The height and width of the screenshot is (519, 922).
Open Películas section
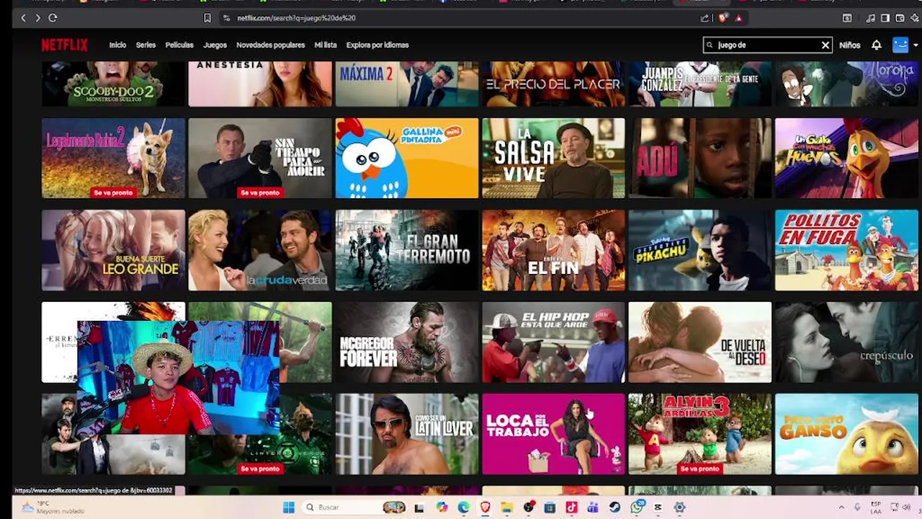coord(179,45)
